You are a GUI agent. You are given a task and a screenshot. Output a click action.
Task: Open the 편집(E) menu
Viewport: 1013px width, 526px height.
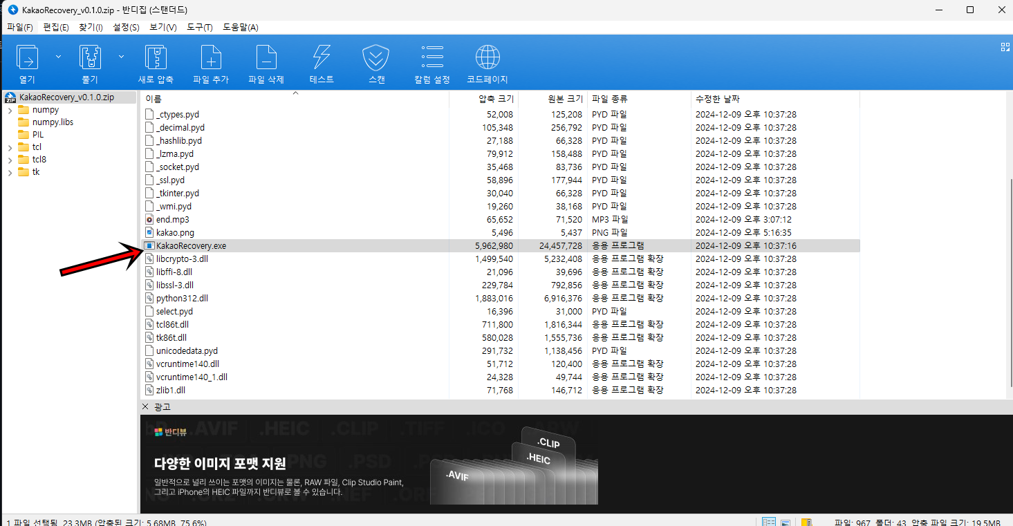(x=56, y=28)
